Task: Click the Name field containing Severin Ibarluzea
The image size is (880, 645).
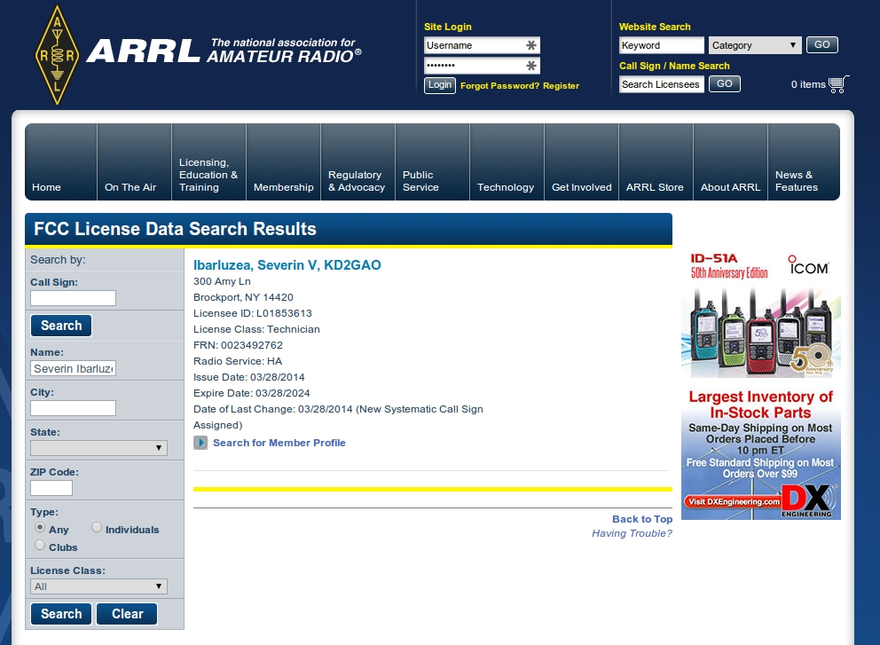Action: click(x=73, y=368)
